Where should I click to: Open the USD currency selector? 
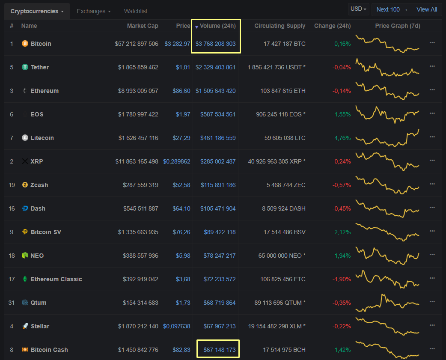(x=358, y=9)
